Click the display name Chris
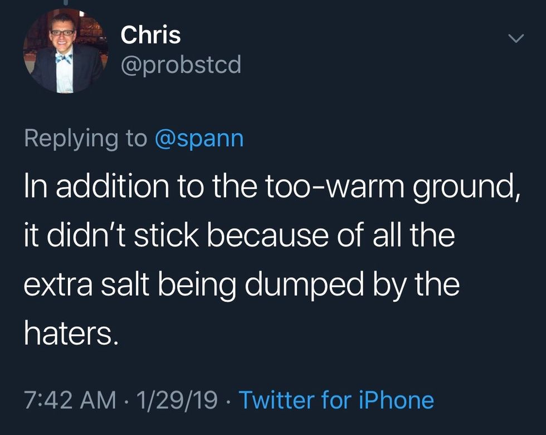The width and height of the screenshot is (546, 435). [x=150, y=35]
